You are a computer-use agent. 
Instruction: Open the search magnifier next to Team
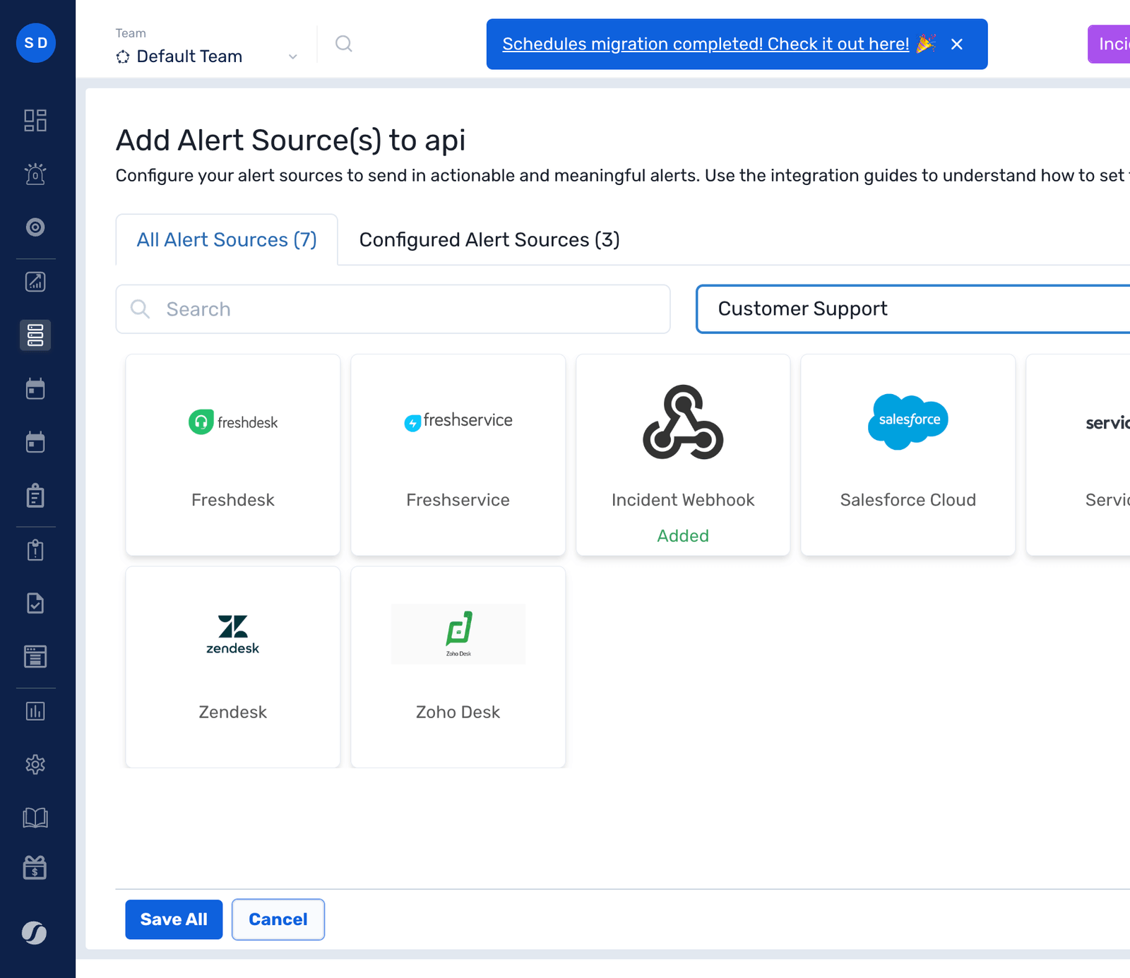[x=344, y=44]
